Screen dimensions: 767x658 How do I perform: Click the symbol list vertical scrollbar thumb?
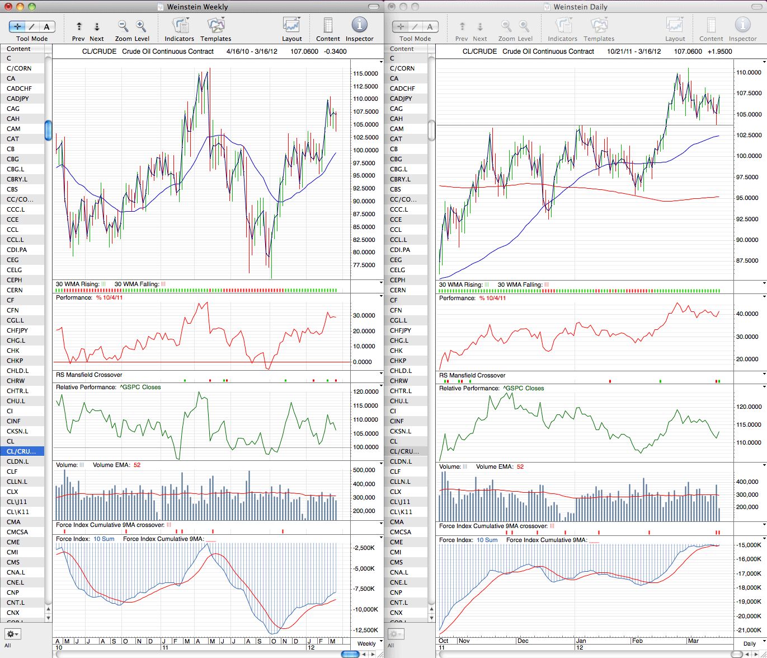pos(48,130)
